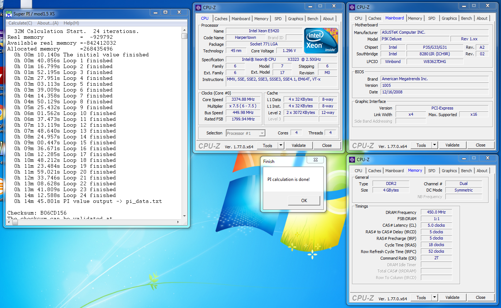Switch to Bench tab in the CPU-tab window
Image resolution: width=501 pixels, height=308 pixels.
click(313, 19)
